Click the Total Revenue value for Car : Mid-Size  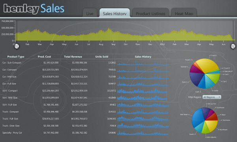point(79,77)
